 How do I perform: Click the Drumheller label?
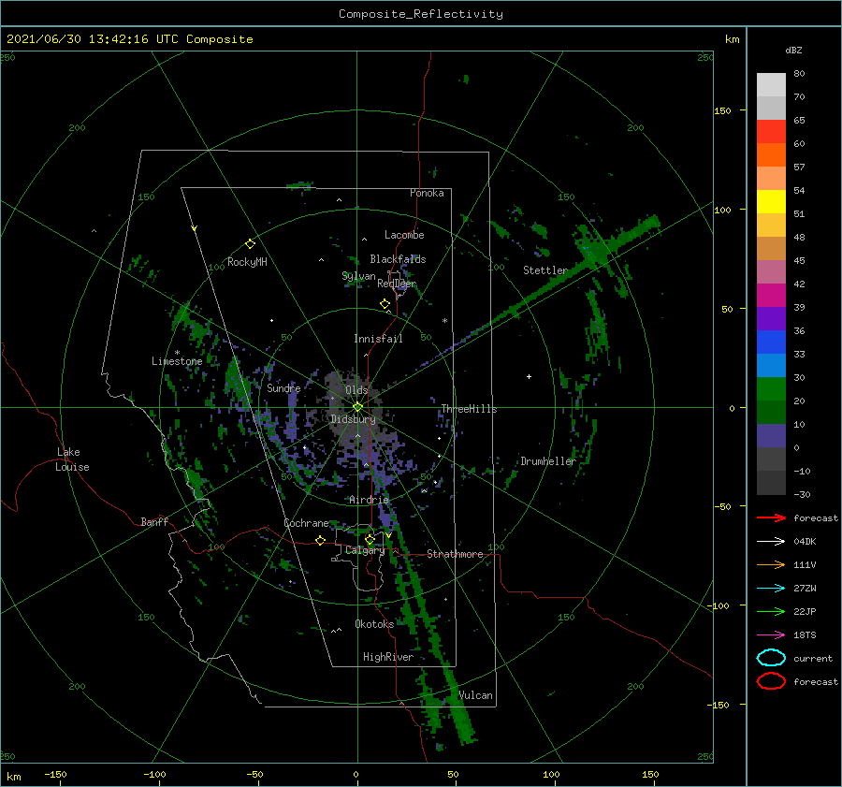[548, 461]
